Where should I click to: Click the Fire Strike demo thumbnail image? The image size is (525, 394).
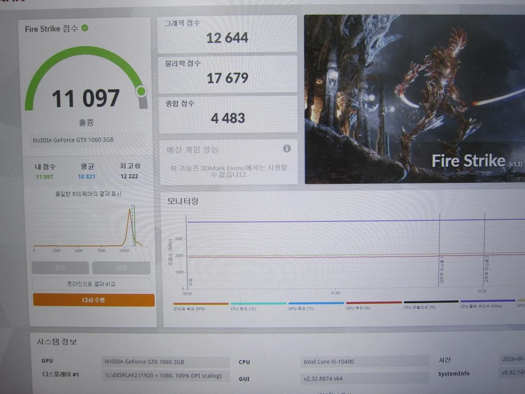pyautogui.click(x=415, y=99)
